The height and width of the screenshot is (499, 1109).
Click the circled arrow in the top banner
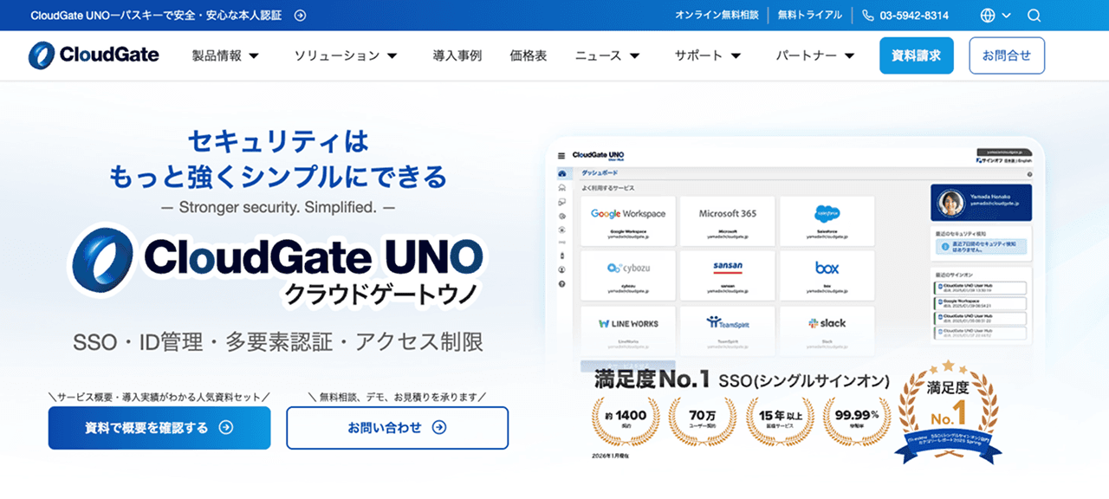pyautogui.click(x=300, y=16)
